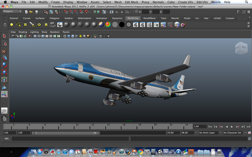Create a spot light from the shelf
This screenshot has width=252, height=157.
[32, 25]
